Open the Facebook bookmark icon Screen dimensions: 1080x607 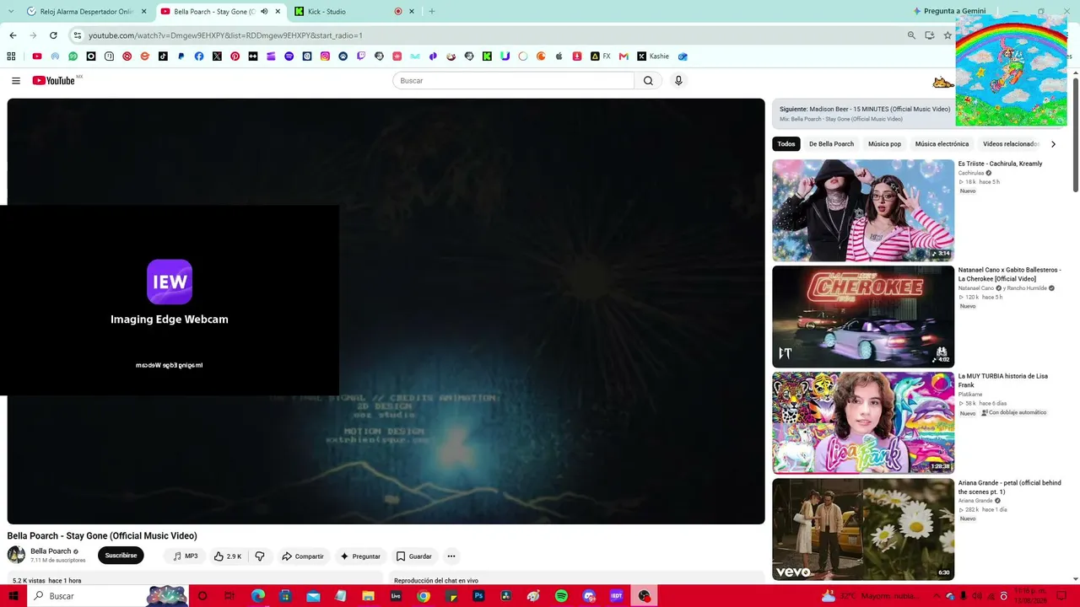click(199, 56)
